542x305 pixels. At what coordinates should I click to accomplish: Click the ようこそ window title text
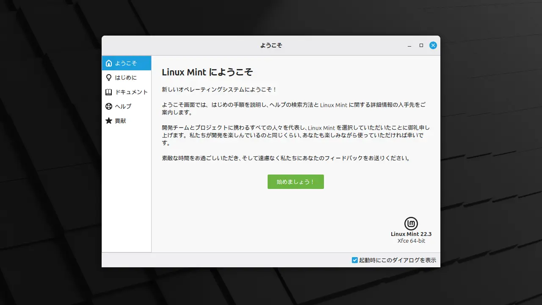coord(271,45)
